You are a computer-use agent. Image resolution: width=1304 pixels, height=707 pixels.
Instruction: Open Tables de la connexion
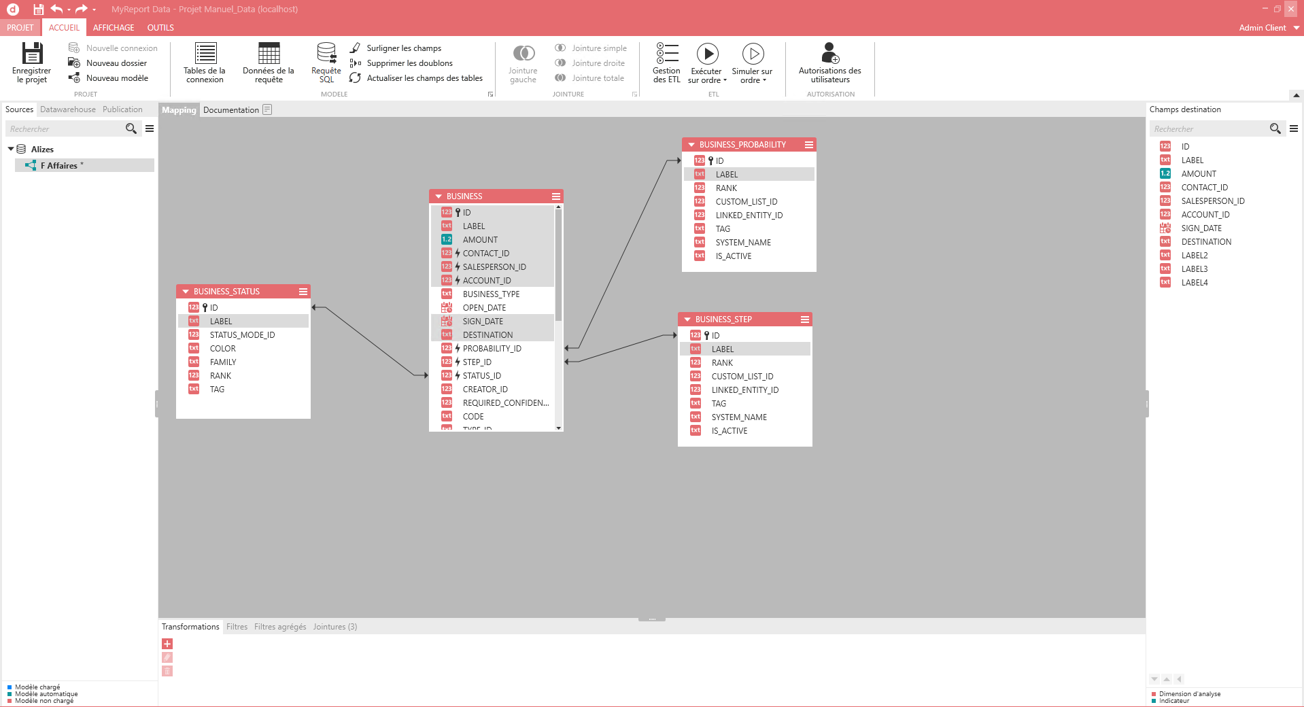click(205, 54)
